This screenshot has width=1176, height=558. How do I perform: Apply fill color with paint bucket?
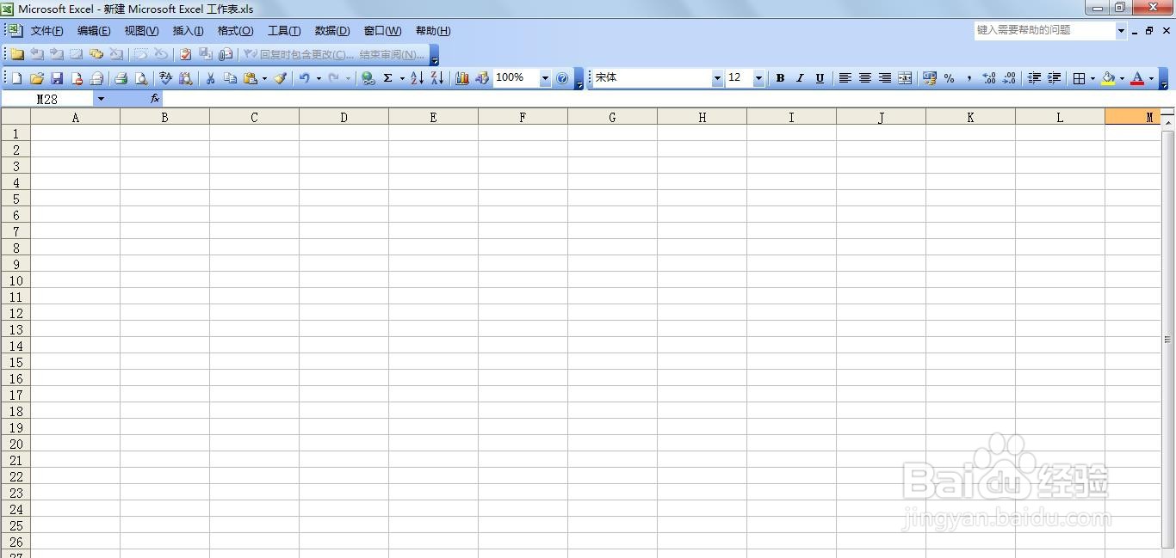[x=1108, y=78]
